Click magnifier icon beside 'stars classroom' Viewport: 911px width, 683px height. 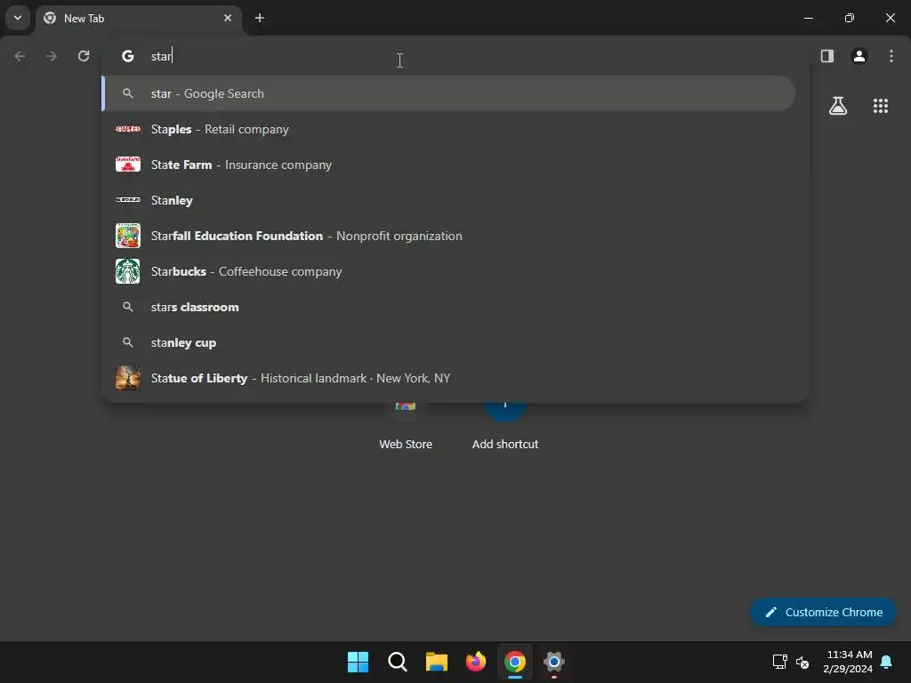tap(128, 307)
